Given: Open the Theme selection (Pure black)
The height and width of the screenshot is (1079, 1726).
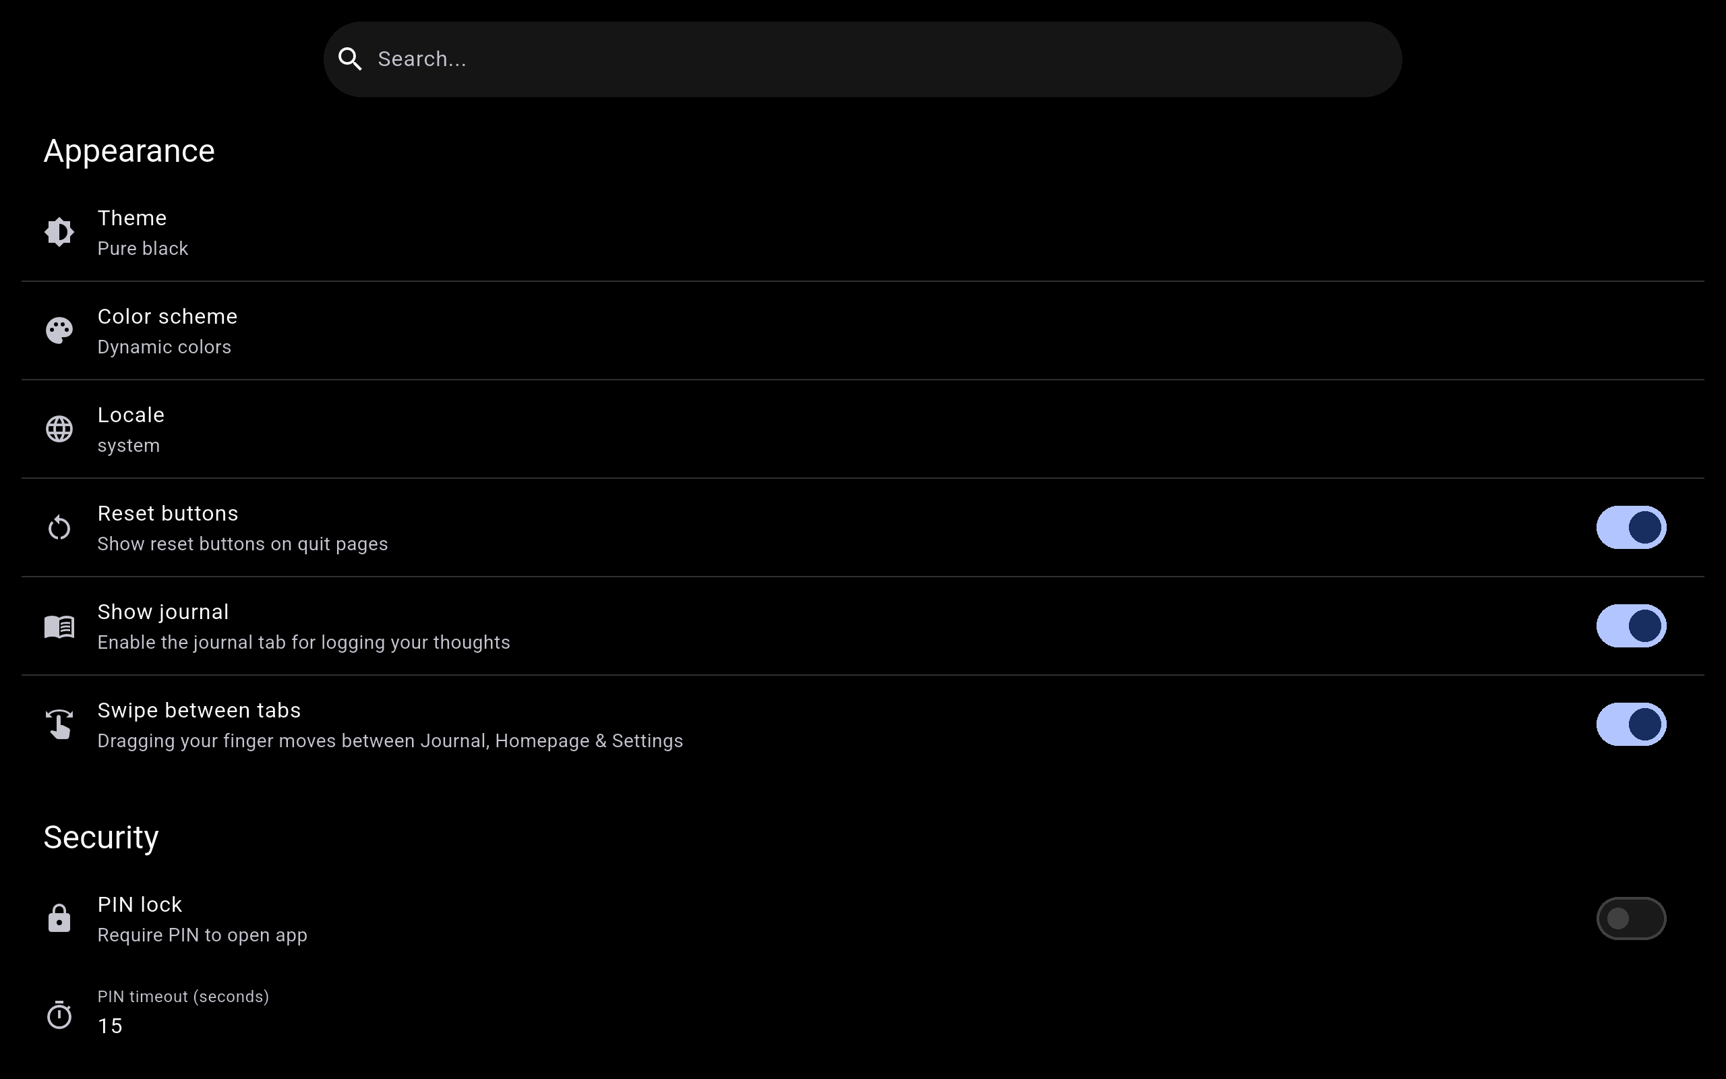Looking at the screenshot, I should (x=143, y=233).
